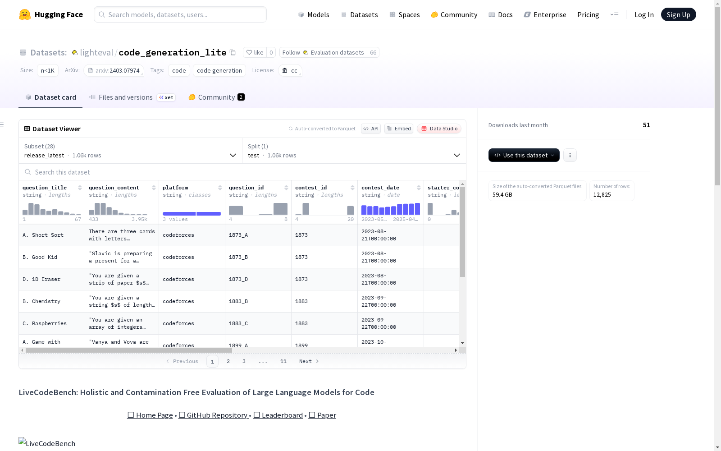
Task: Click the question_title length histogram
Action: 52,208
